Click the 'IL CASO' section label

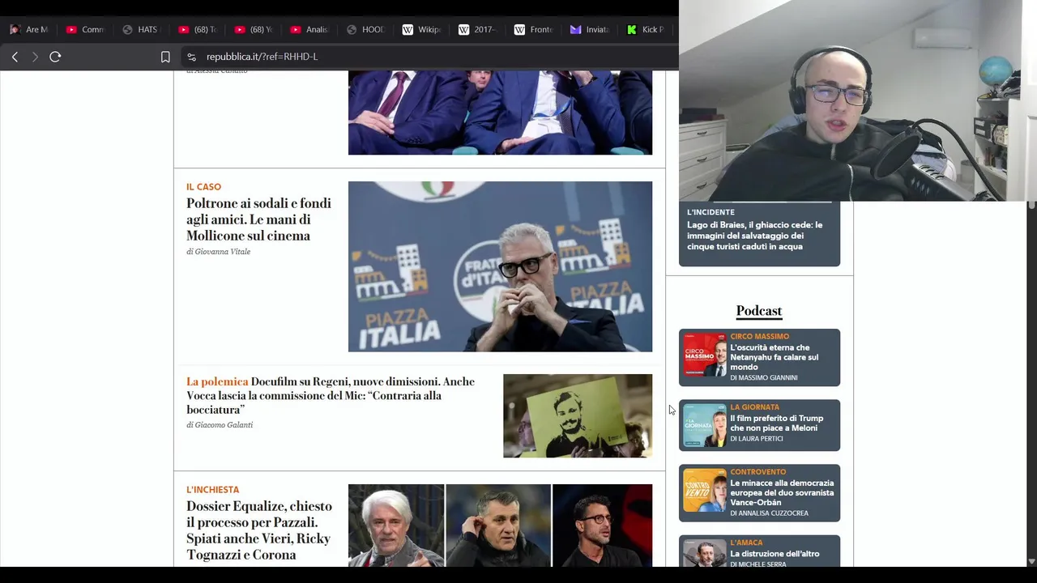[x=203, y=187]
